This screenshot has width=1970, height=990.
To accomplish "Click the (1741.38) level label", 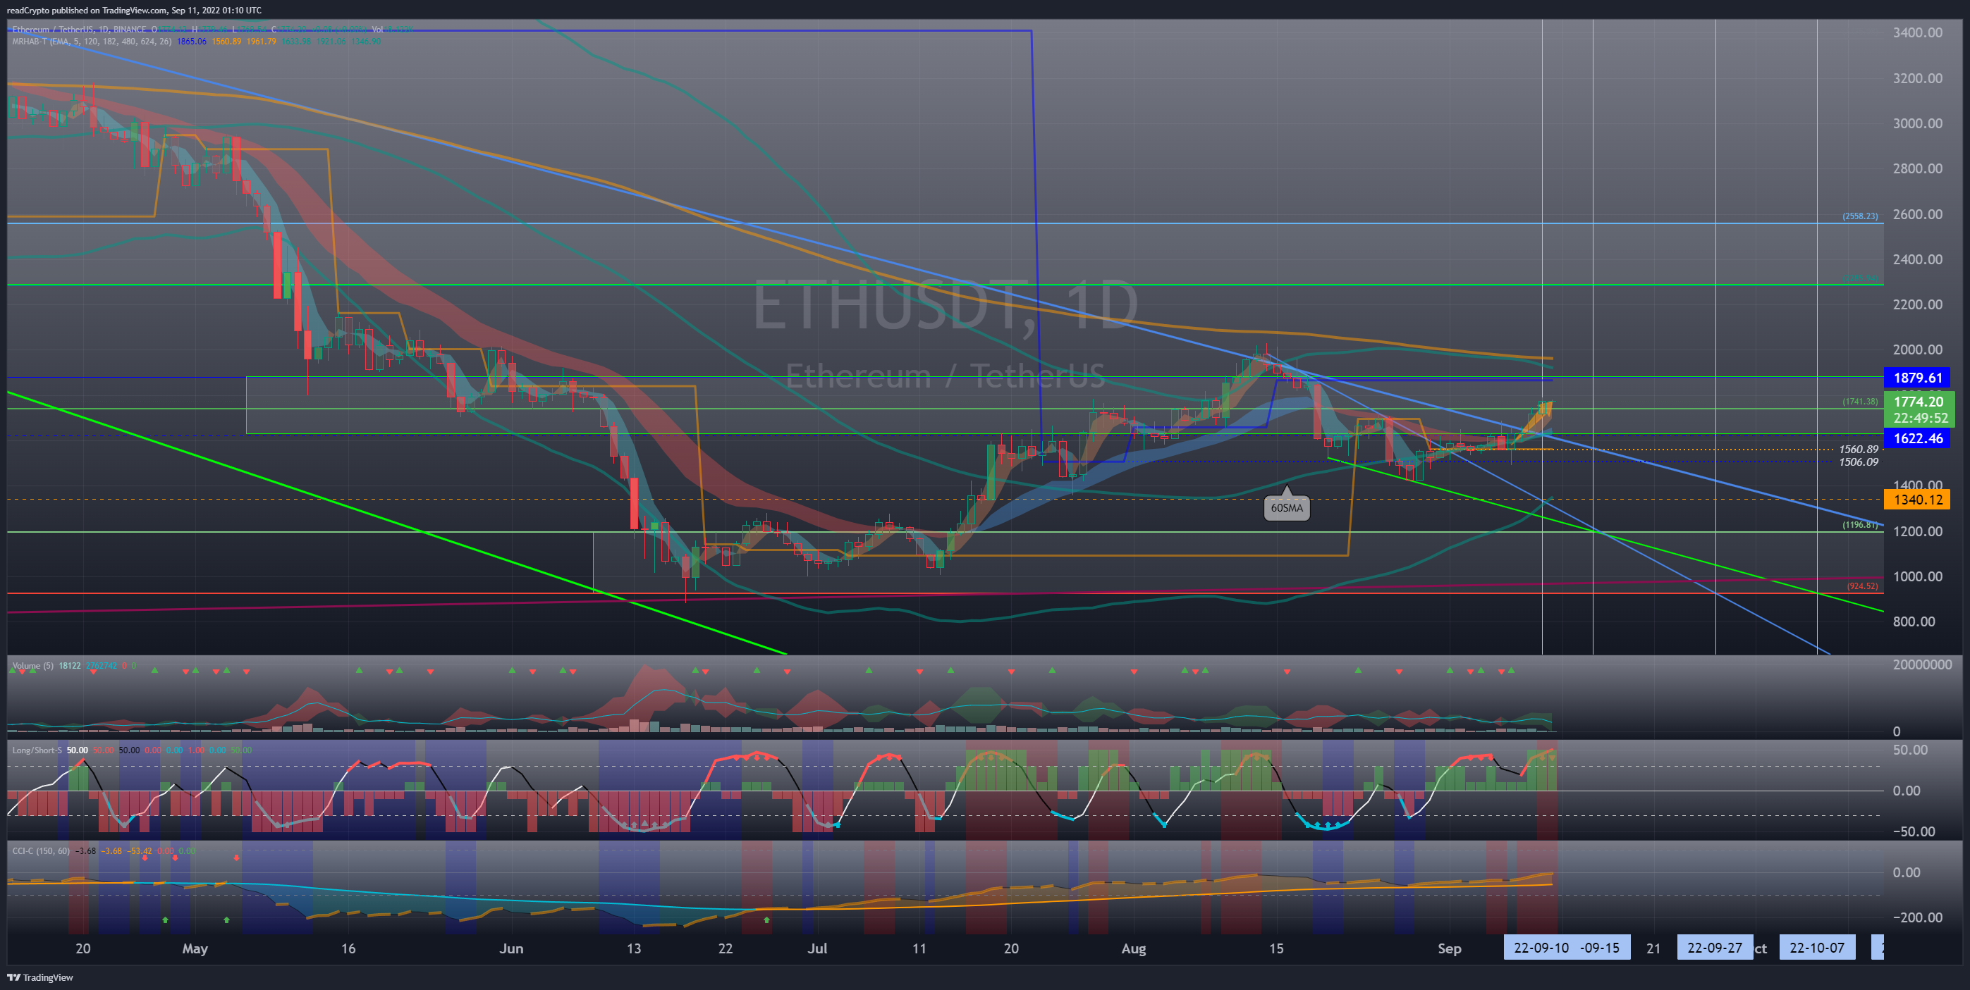I will click(x=1860, y=402).
